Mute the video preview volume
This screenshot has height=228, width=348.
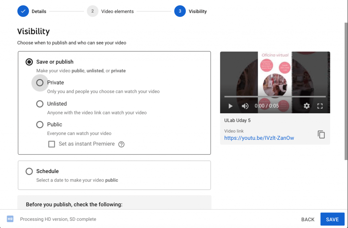pos(245,106)
